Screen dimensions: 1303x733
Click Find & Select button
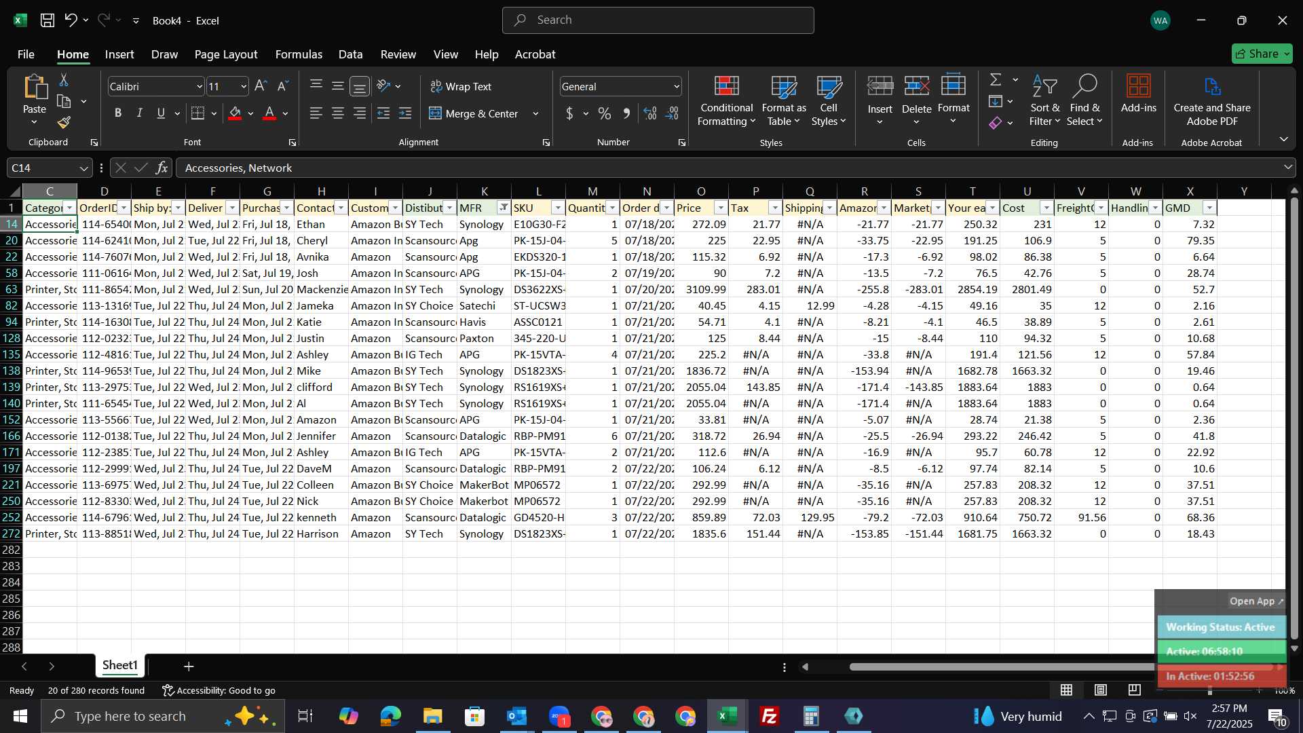click(1084, 100)
